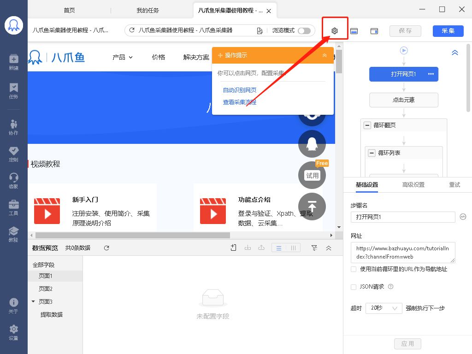Select the 打开网页1 workflow step
The height and width of the screenshot is (354, 472).
click(x=404, y=74)
